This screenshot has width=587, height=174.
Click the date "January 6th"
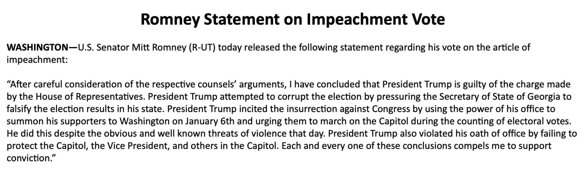(209, 121)
